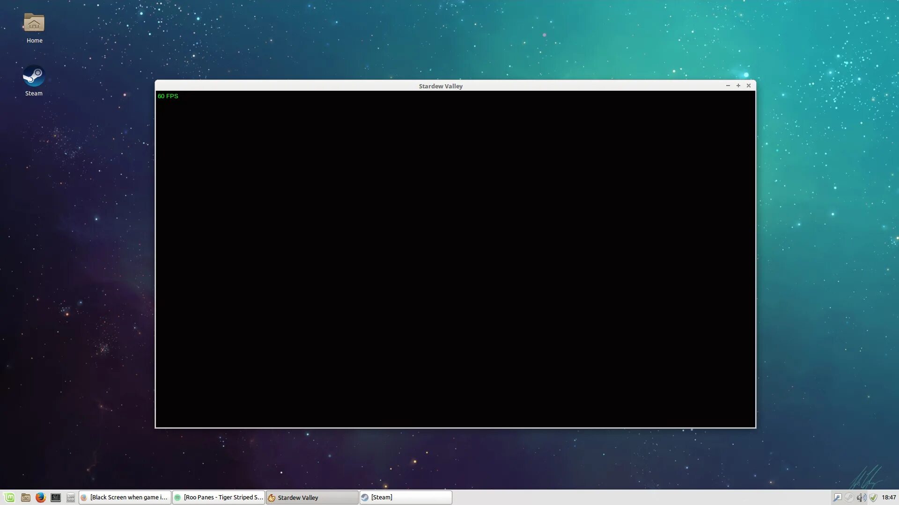
Task: Click the Stardew Valley title bar text
Action: 441,86
